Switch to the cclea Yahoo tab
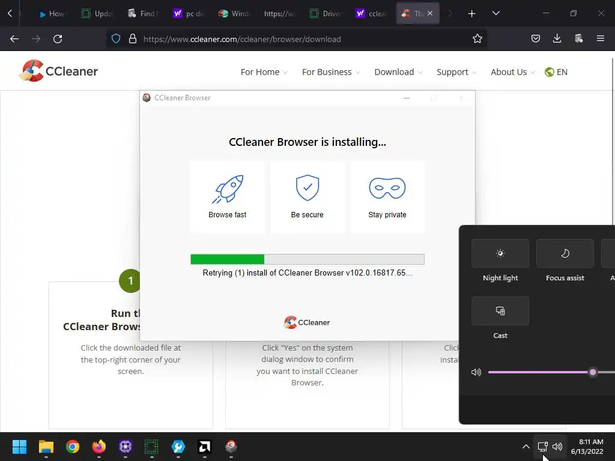615x461 pixels. [x=371, y=14]
